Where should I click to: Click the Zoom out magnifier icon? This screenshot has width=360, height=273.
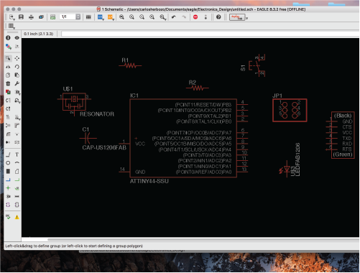[x=142, y=17]
